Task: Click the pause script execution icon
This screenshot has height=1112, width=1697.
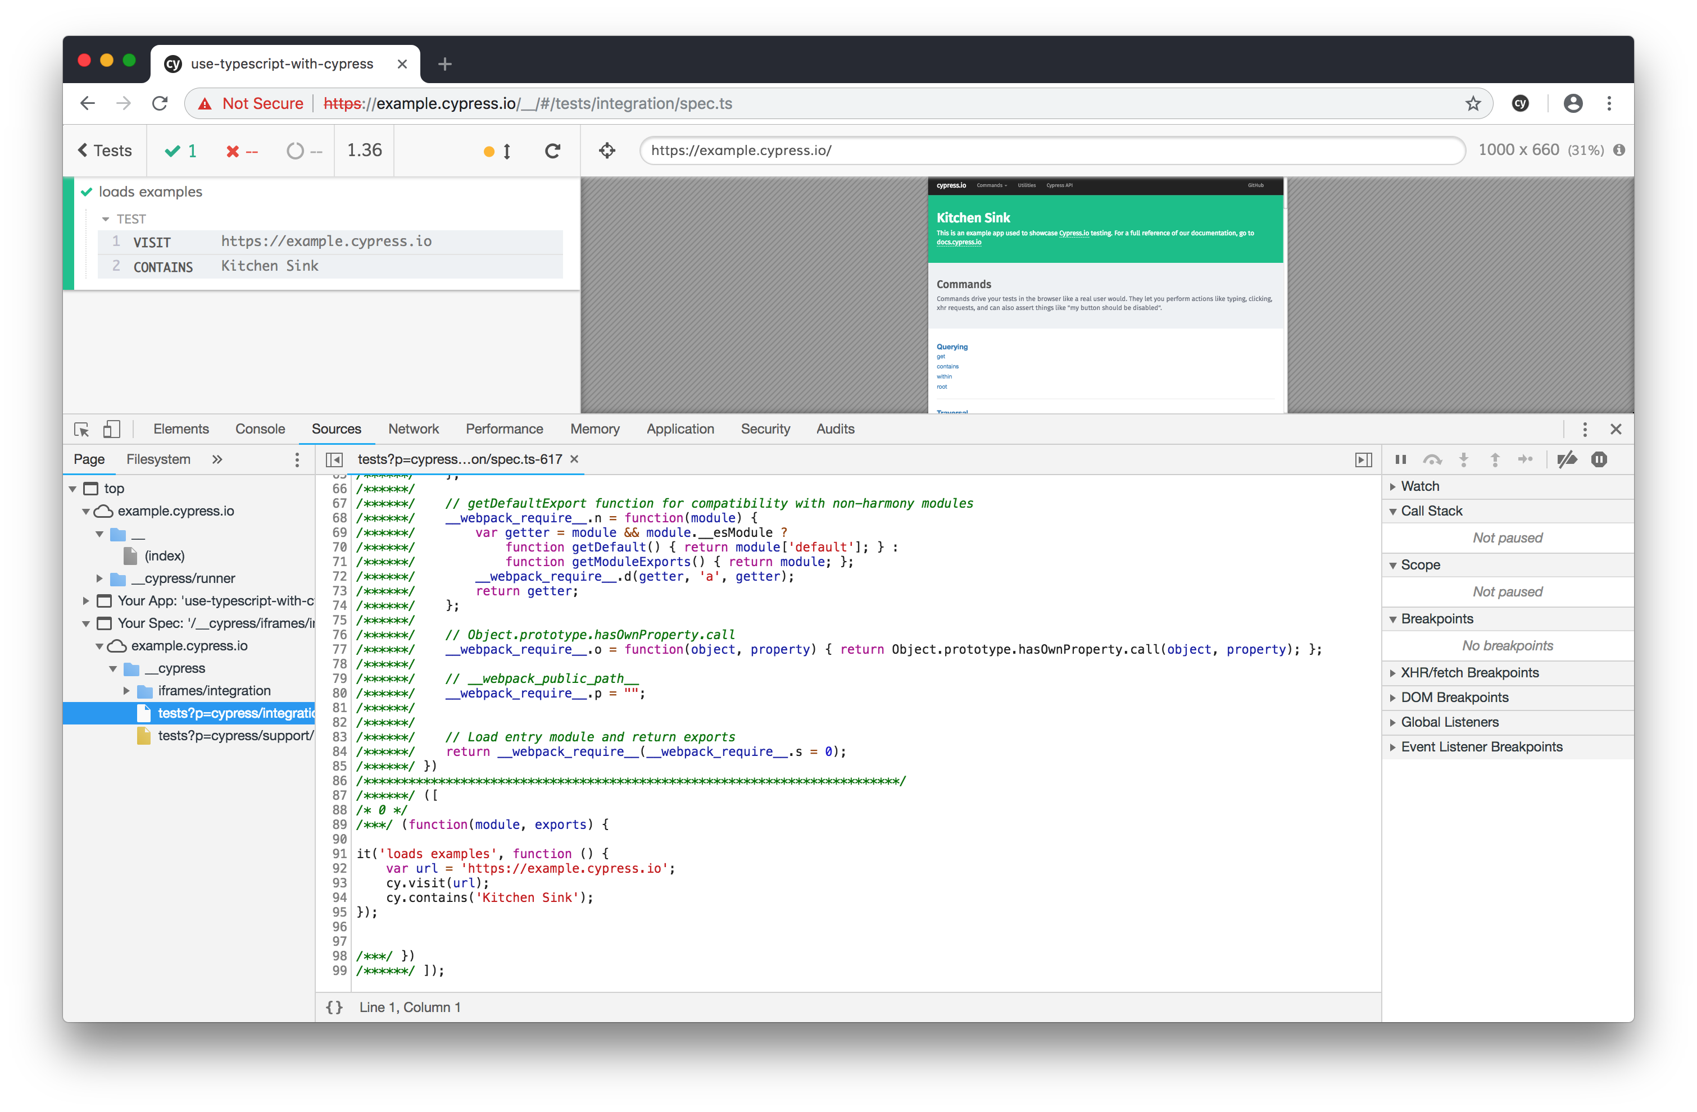Action: point(1400,460)
